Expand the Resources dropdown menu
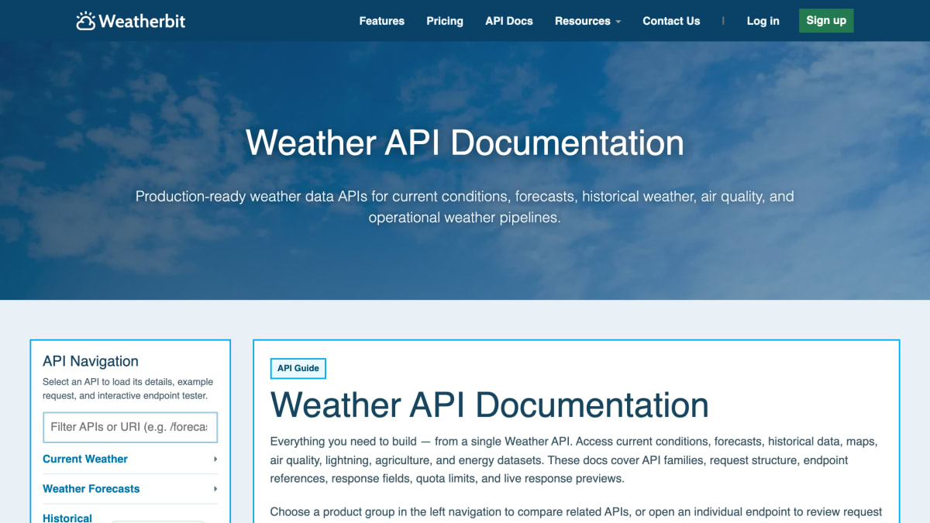 coord(587,21)
